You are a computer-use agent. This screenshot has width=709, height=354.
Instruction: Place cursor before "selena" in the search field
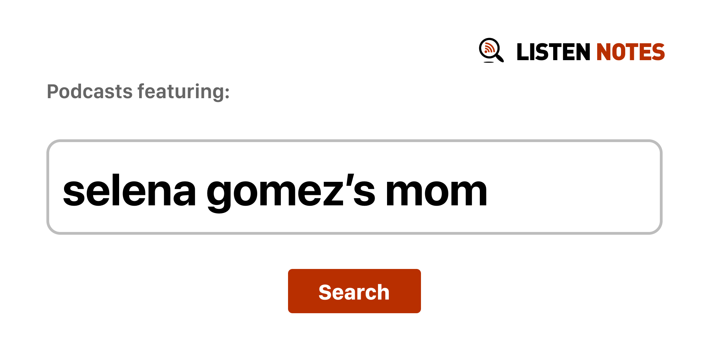[x=63, y=191]
